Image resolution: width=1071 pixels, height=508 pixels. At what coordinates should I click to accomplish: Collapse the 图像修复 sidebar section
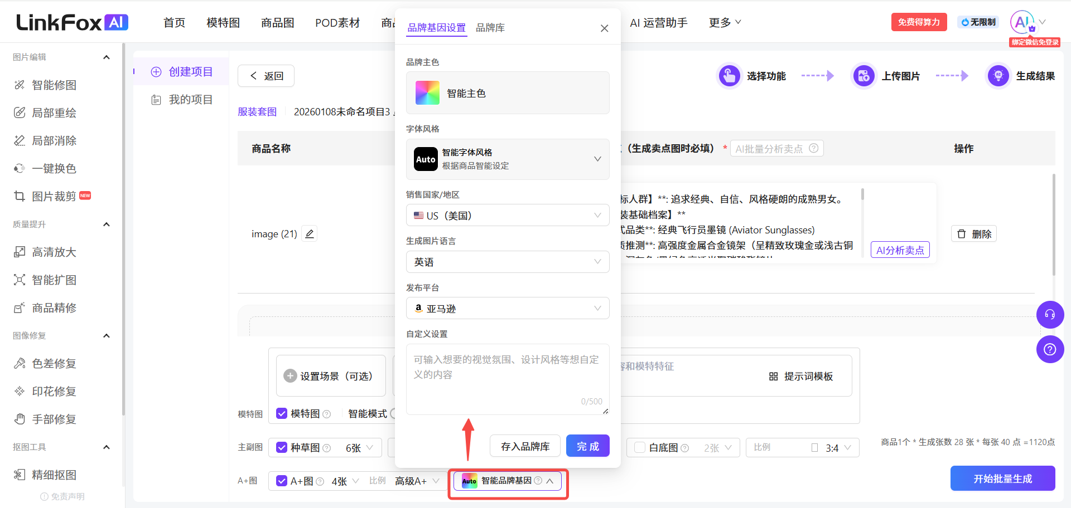[x=107, y=336]
